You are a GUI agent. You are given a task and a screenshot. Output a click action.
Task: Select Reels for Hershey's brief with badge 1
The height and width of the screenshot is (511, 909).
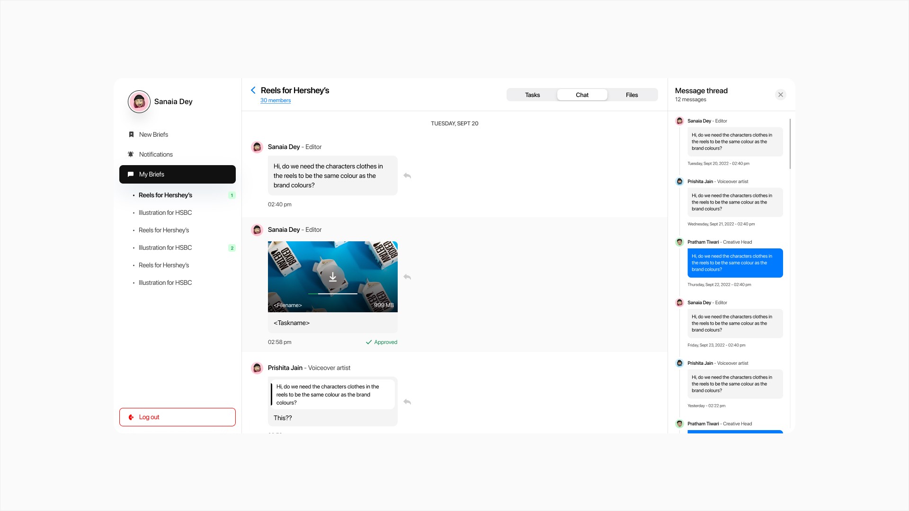coord(165,195)
